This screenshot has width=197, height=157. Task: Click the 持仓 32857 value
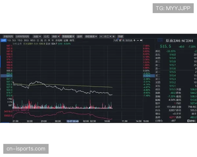172,110
